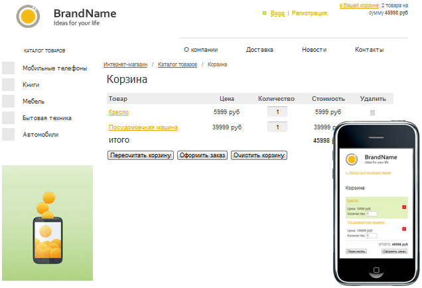The image size is (422, 288).
Task: Click the Оформить заказ button below the table
Action: point(202,155)
